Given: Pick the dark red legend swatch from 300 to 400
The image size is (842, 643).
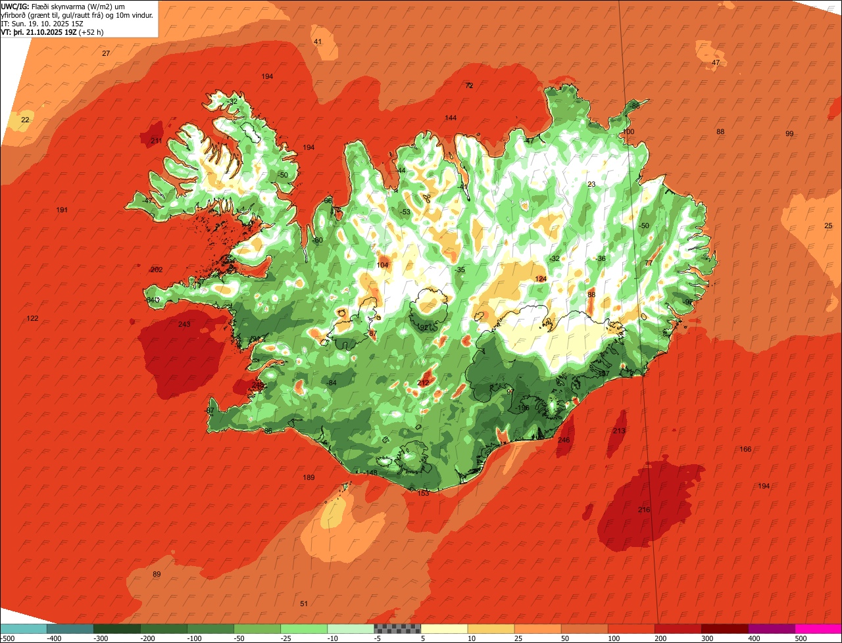Looking at the screenshot, I should pyautogui.click(x=725, y=629).
